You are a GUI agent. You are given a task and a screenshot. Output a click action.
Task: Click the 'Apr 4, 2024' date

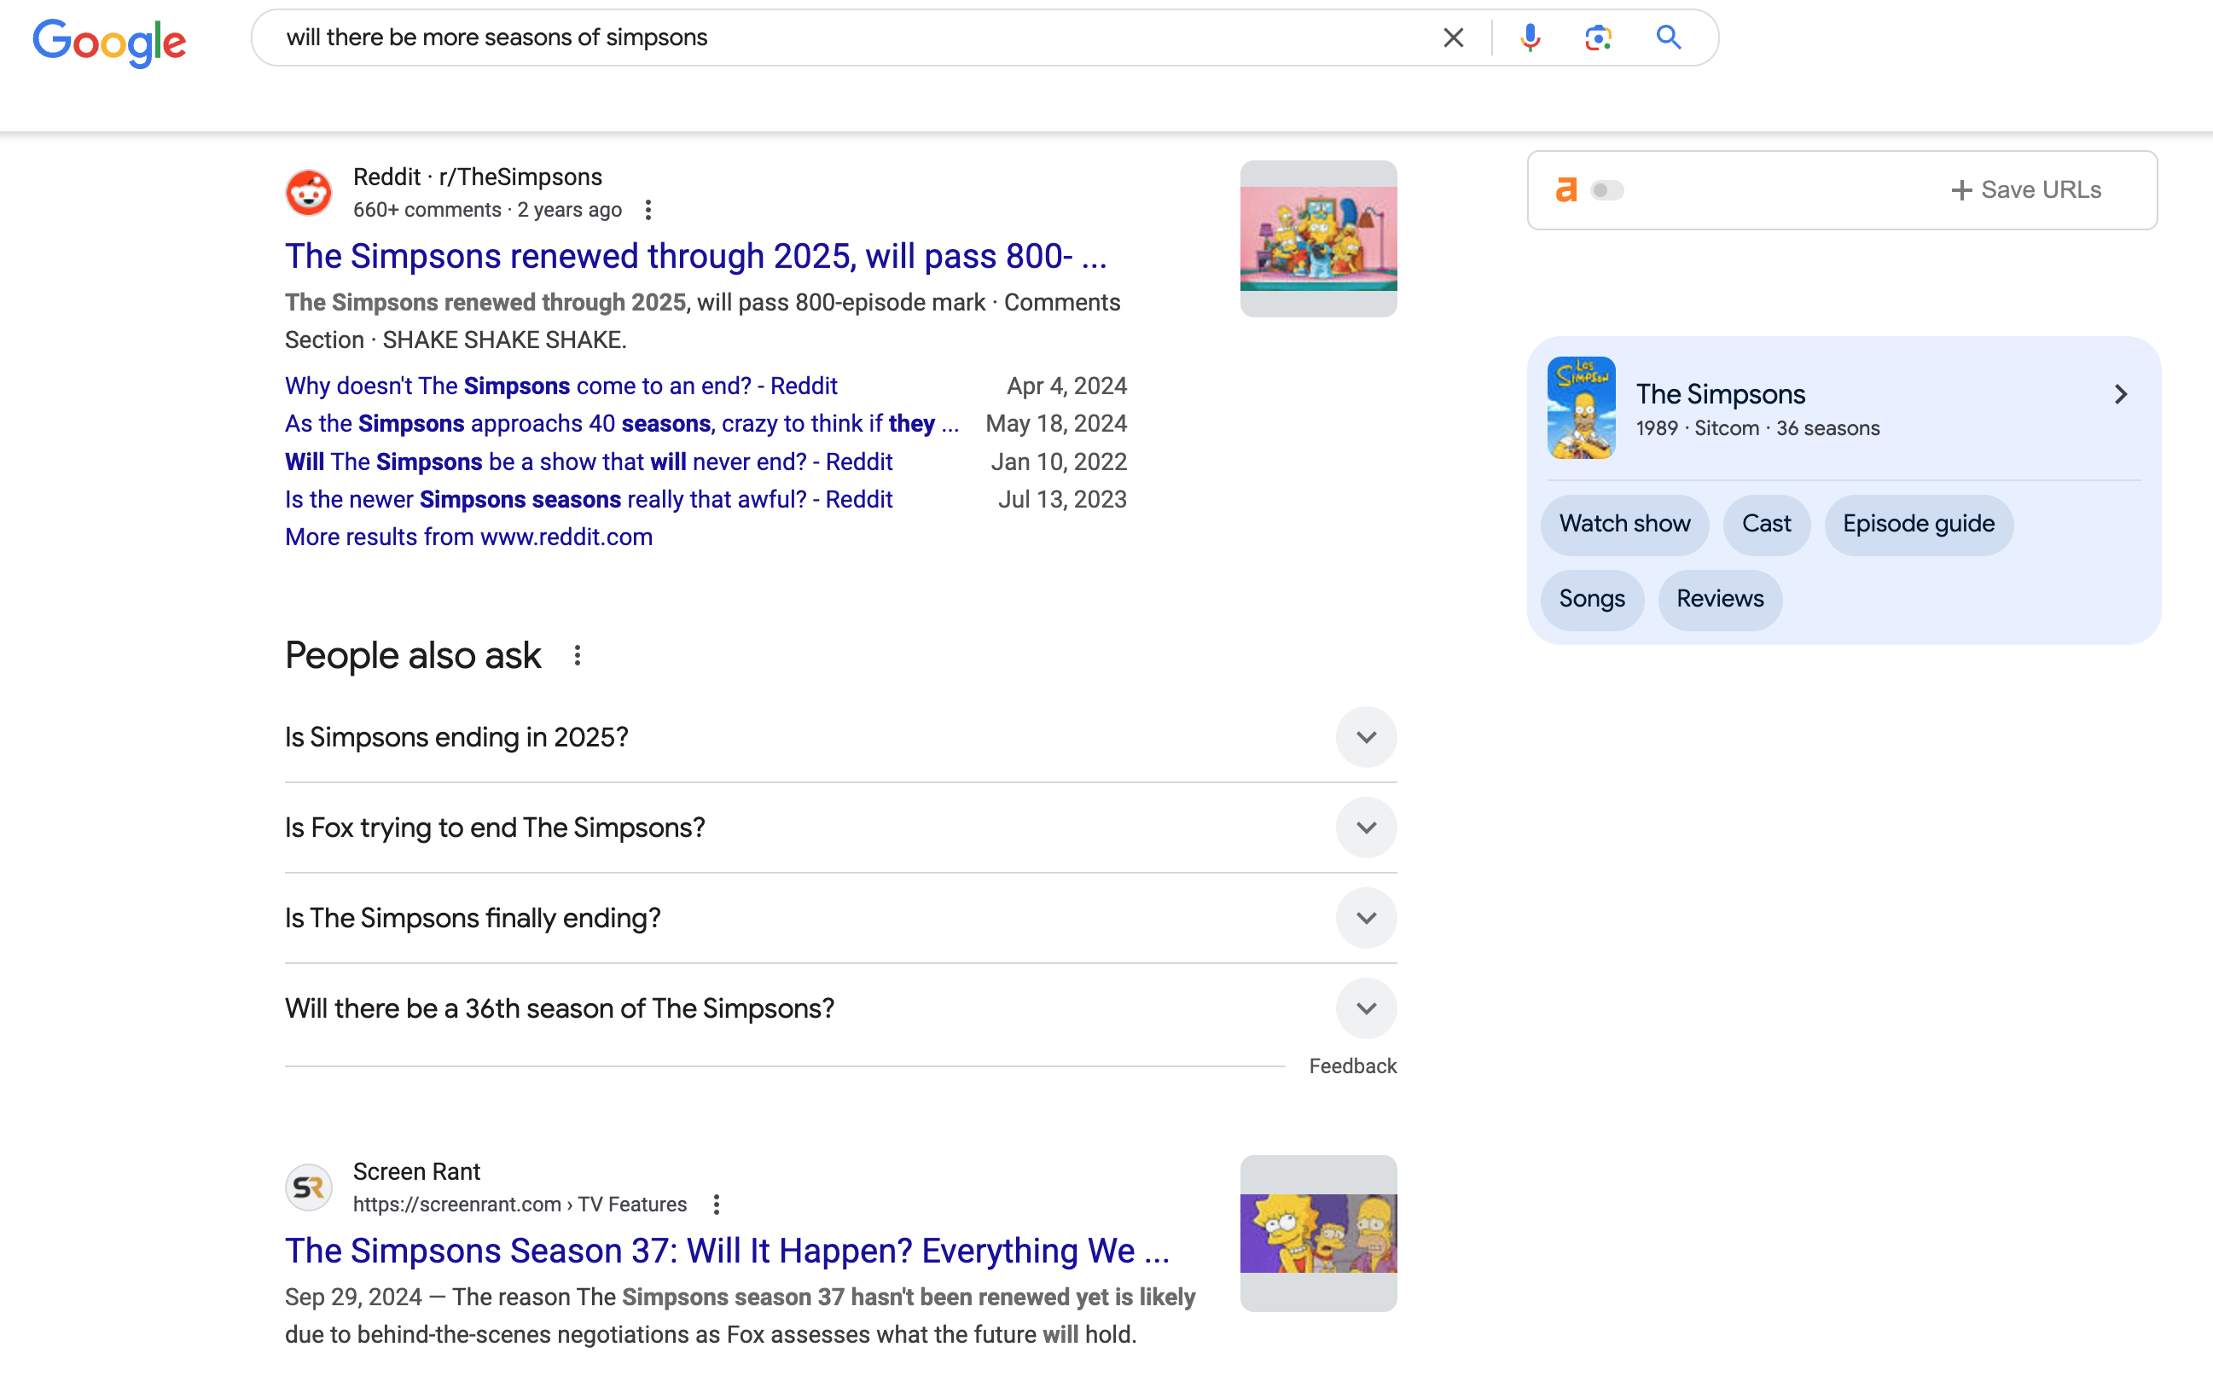[1066, 386]
